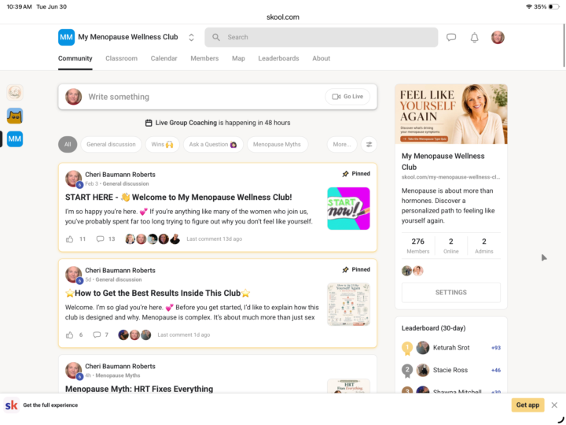566x425 pixels.
Task: Open the START now post thumbnail
Action: (348, 209)
